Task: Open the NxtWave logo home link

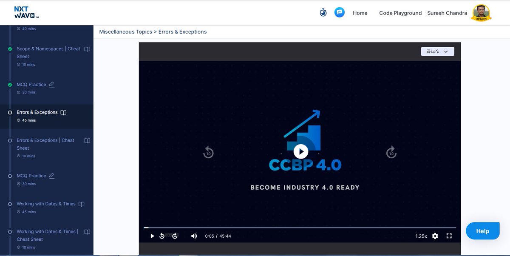Action: [x=26, y=13]
